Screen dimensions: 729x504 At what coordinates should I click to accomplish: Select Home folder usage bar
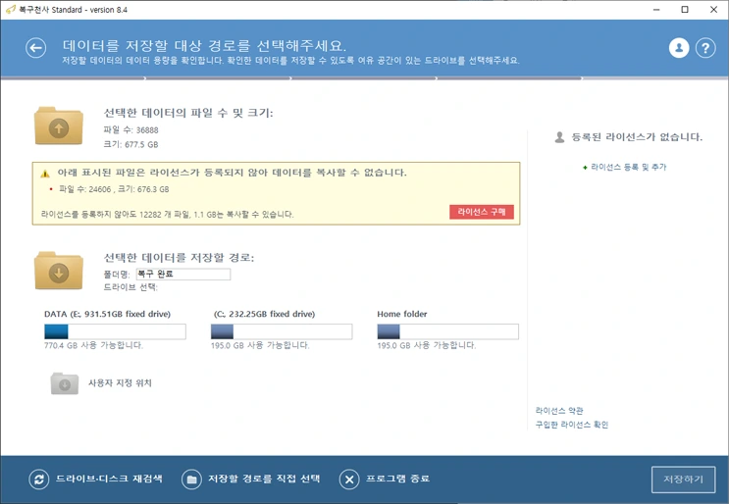pos(447,331)
